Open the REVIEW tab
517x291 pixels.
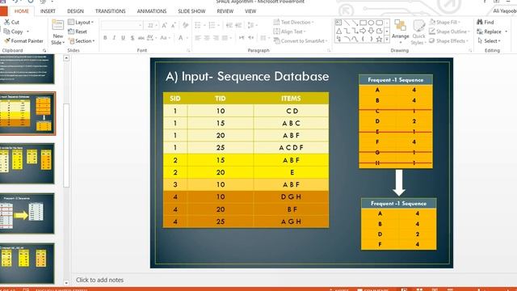pyautogui.click(x=225, y=11)
